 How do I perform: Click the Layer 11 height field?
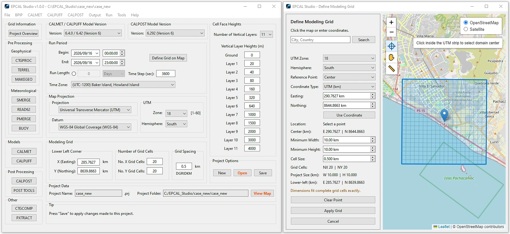[x=252, y=149]
